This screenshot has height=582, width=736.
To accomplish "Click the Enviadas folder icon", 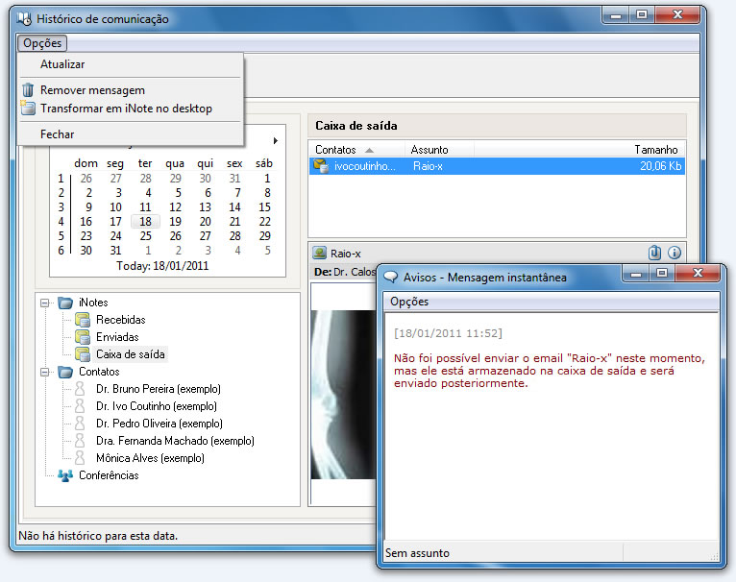I will click(x=83, y=337).
